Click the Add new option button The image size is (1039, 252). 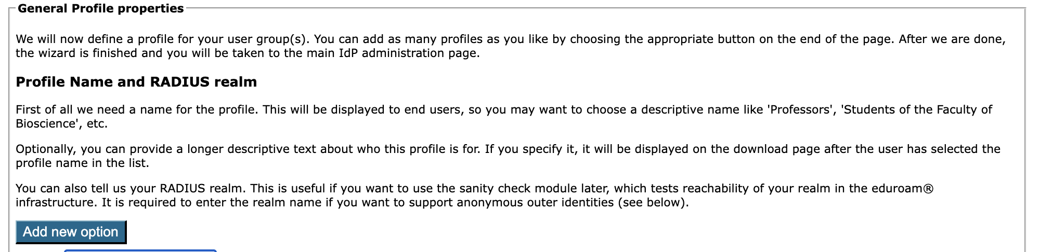pyautogui.click(x=71, y=232)
